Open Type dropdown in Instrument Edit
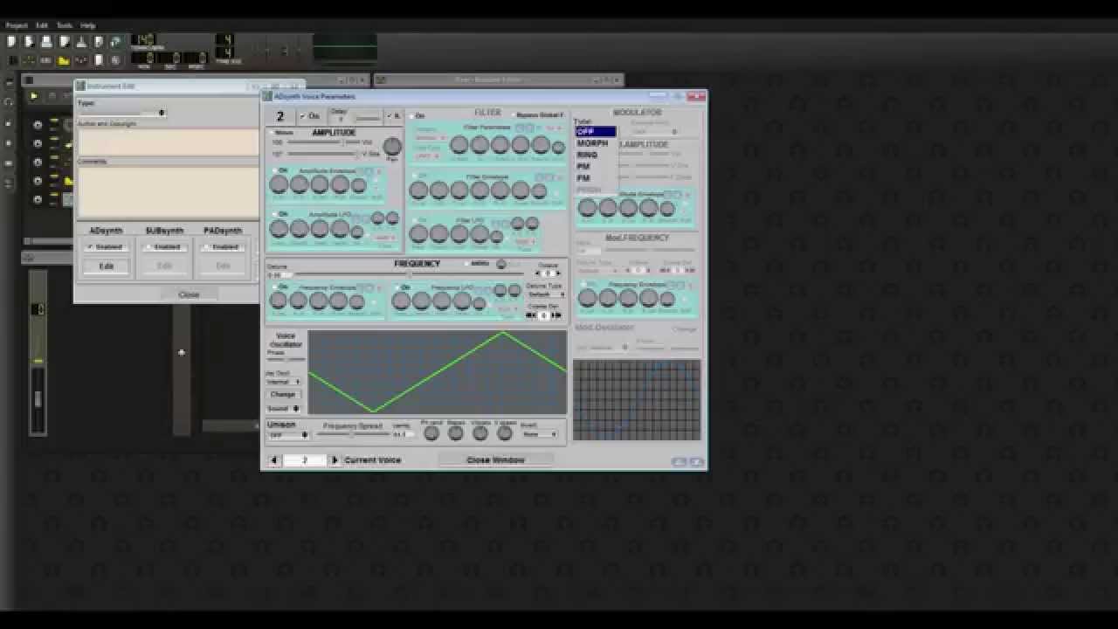This screenshot has height=629, width=1118. click(121, 113)
